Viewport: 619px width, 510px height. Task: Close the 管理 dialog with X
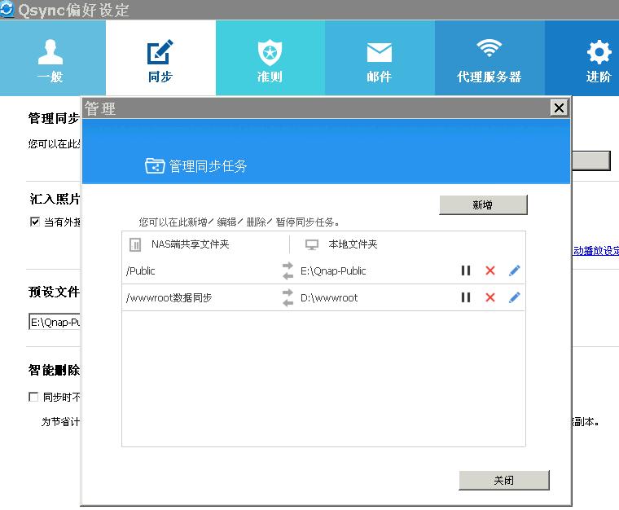[x=559, y=108]
